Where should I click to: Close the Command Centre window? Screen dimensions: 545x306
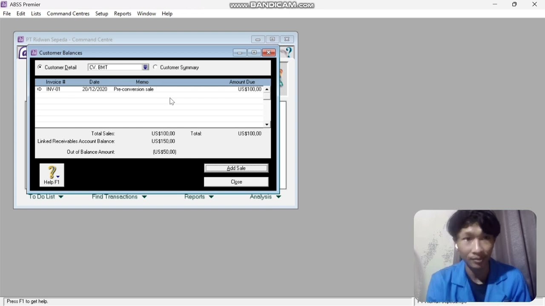tap(287, 39)
